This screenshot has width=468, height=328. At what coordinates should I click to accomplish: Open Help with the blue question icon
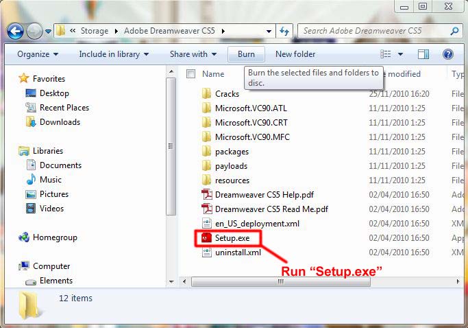448,54
